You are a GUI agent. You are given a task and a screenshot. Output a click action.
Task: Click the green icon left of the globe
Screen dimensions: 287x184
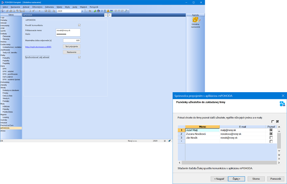pos(95,11)
